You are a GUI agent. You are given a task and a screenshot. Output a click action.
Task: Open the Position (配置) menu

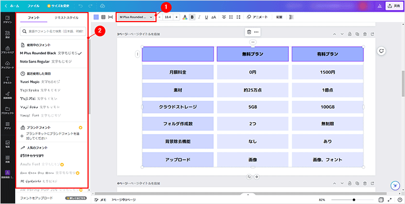279,17
